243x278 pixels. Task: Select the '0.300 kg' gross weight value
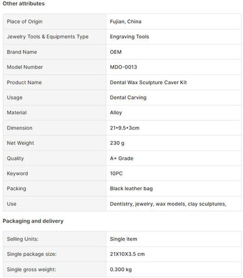[x=121, y=269]
